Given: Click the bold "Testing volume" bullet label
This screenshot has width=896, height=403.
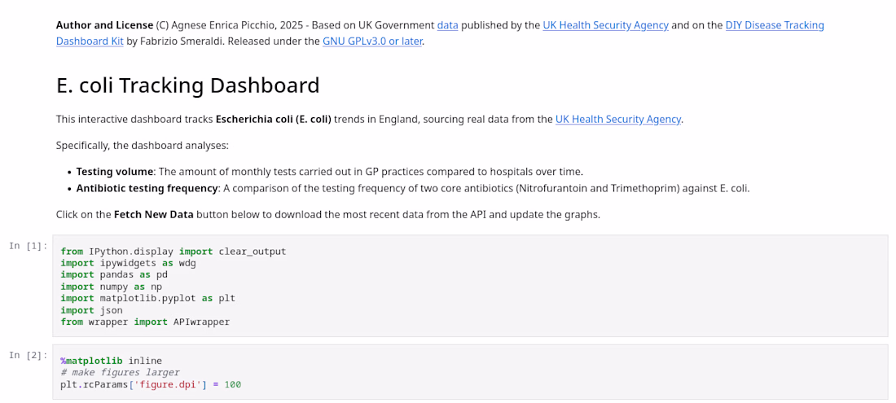Looking at the screenshot, I should (x=114, y=172).
